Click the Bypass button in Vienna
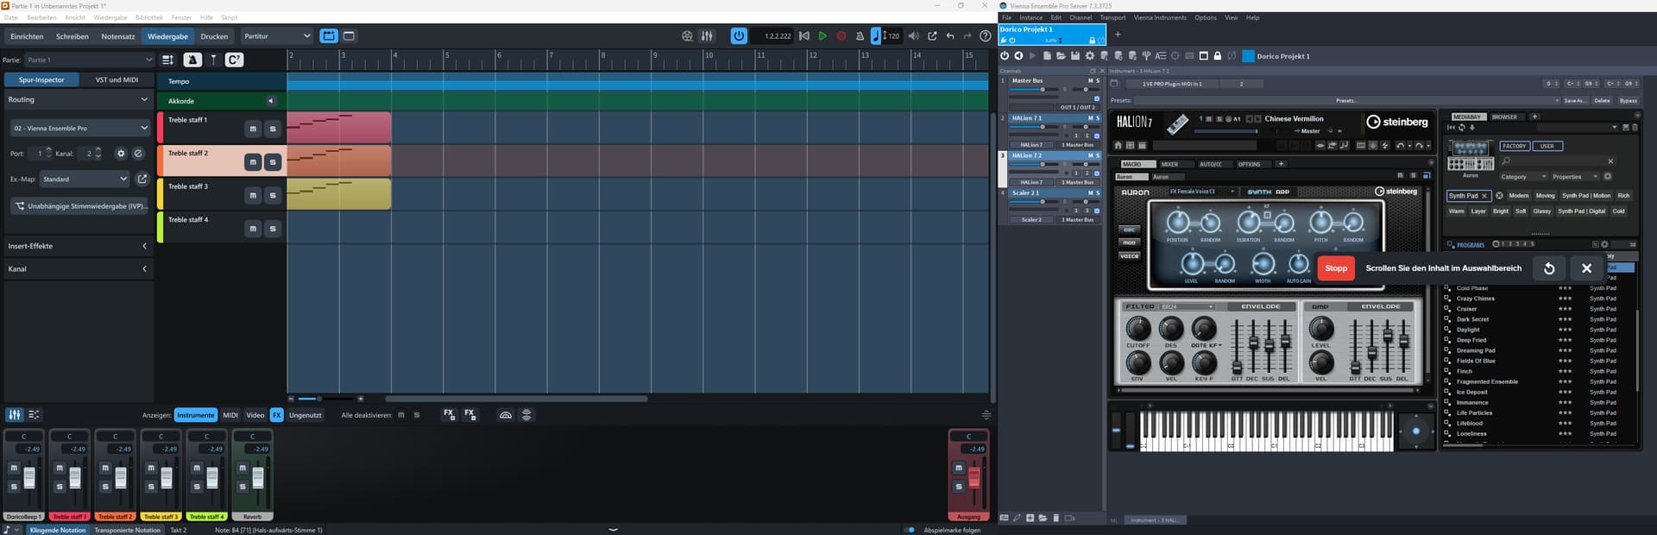The width and height of the screenshot is (1657, 535). coord(1628,100)
